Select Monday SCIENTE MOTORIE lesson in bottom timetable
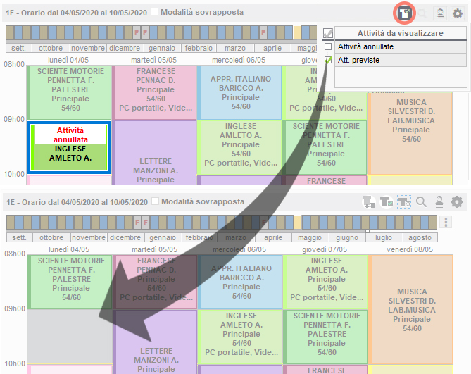Screen dimensions: 471x374 pos(70,282)
